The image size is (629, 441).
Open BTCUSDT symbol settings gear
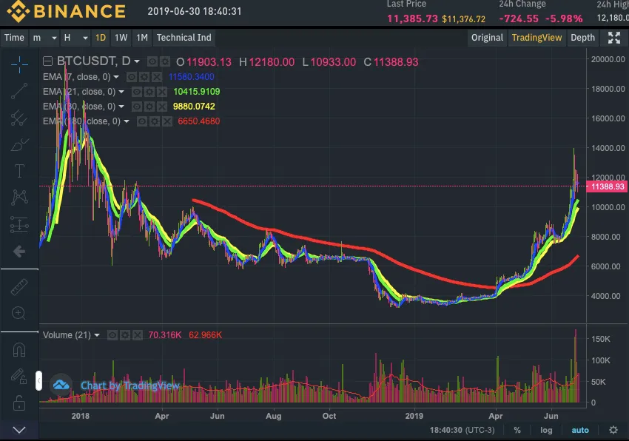[165, 61]
